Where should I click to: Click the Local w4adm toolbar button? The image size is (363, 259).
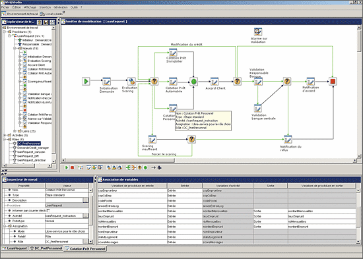coord(51,14)
